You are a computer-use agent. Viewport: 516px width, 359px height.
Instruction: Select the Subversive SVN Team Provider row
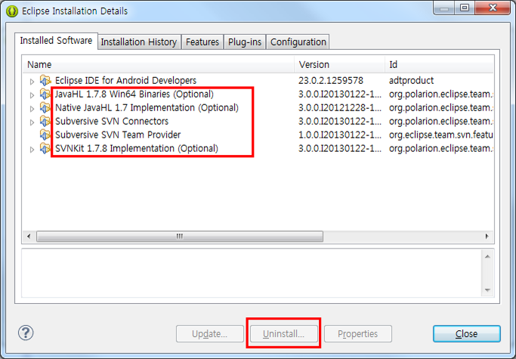coord(258,135)
